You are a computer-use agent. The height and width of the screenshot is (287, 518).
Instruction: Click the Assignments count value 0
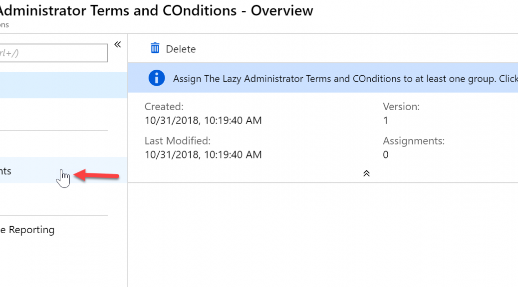pyautogui.click(x=386, y=155)
